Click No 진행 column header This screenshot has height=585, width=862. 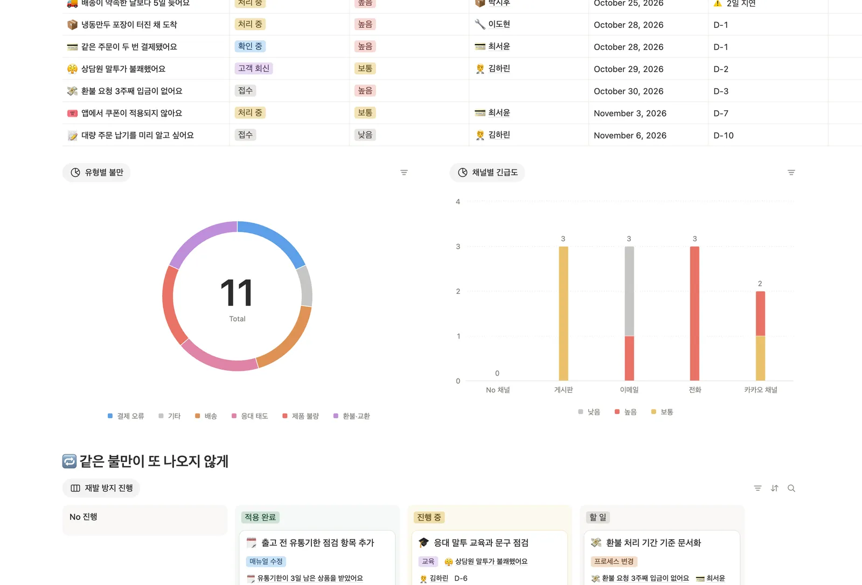click(84, 517)
